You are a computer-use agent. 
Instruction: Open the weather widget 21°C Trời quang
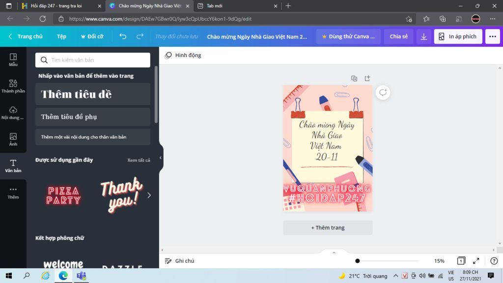coord(363,276)
